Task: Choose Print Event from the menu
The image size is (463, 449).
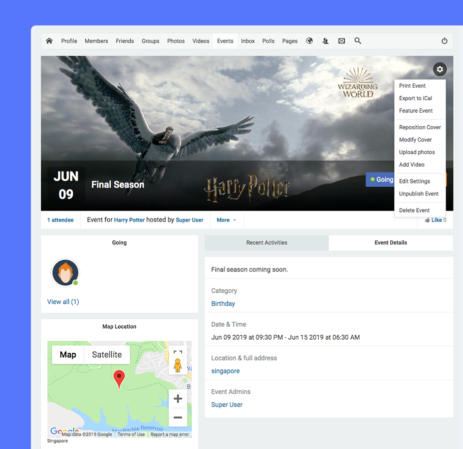Action: 412,86
